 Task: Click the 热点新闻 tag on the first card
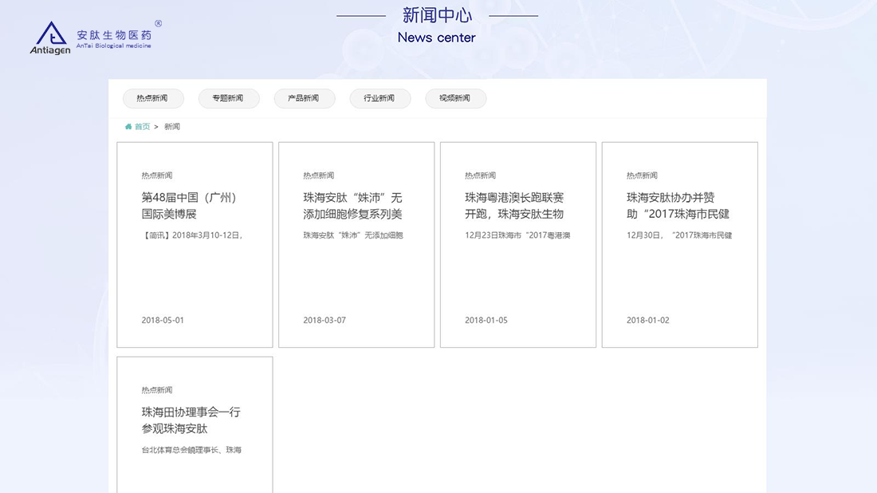[156, 175]
